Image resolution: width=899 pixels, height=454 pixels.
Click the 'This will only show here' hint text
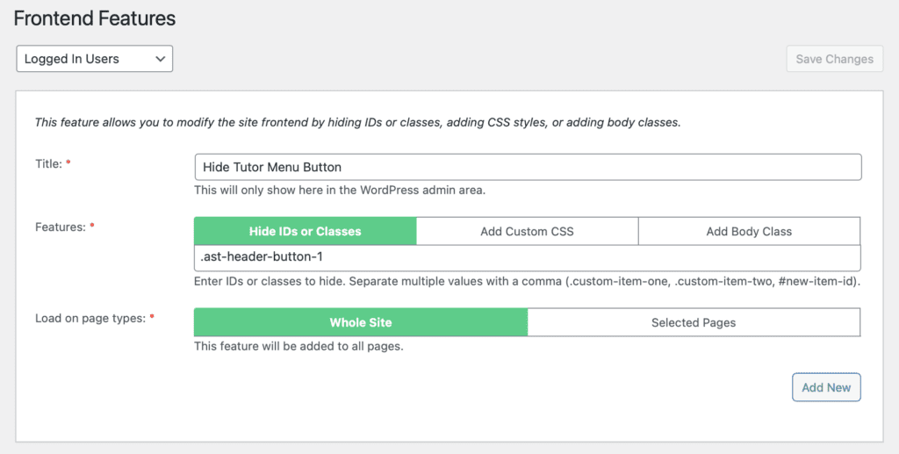340,190
